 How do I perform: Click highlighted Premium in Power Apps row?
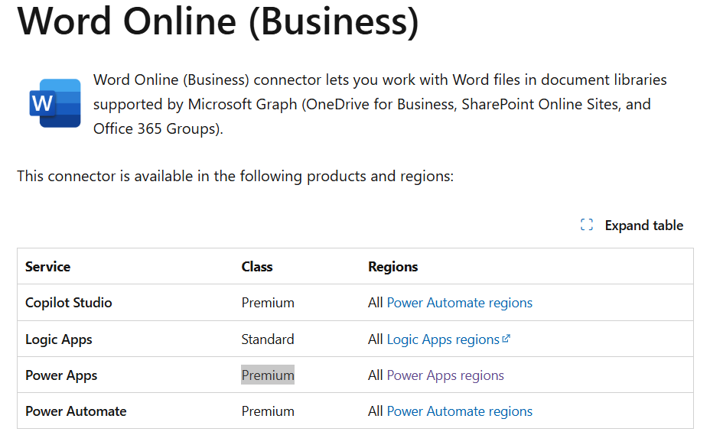point(268,375)
